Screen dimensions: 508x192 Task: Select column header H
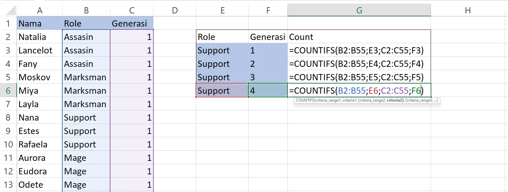pos(468,10)
